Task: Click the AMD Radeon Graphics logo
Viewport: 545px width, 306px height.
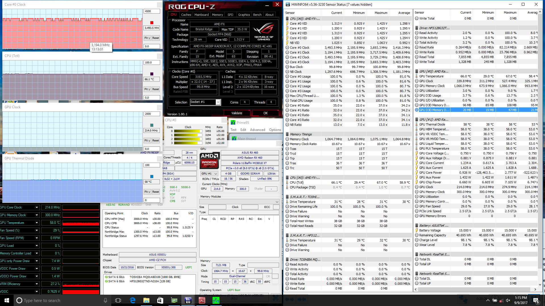Action: click(209, 160)
